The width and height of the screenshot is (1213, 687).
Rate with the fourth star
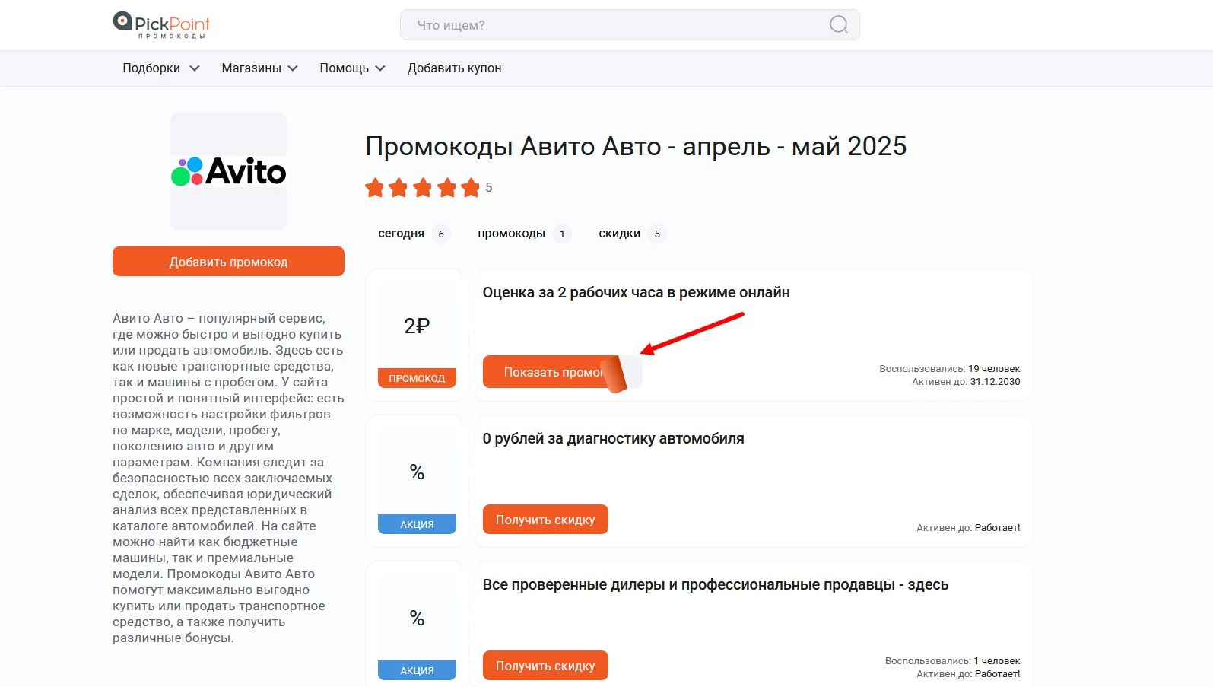click(447, 187)
